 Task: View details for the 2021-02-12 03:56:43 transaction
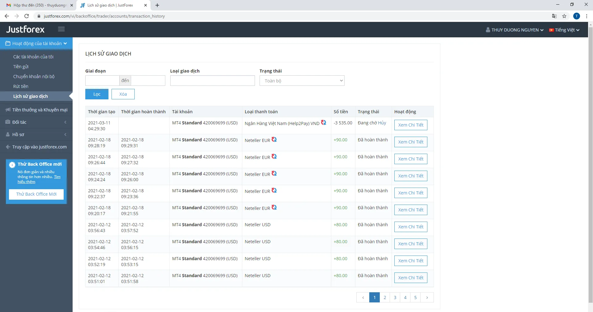click(411, 227)
